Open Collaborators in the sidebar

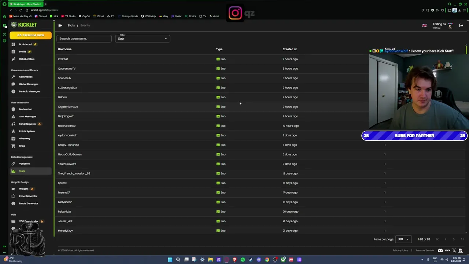coord(27,59)
